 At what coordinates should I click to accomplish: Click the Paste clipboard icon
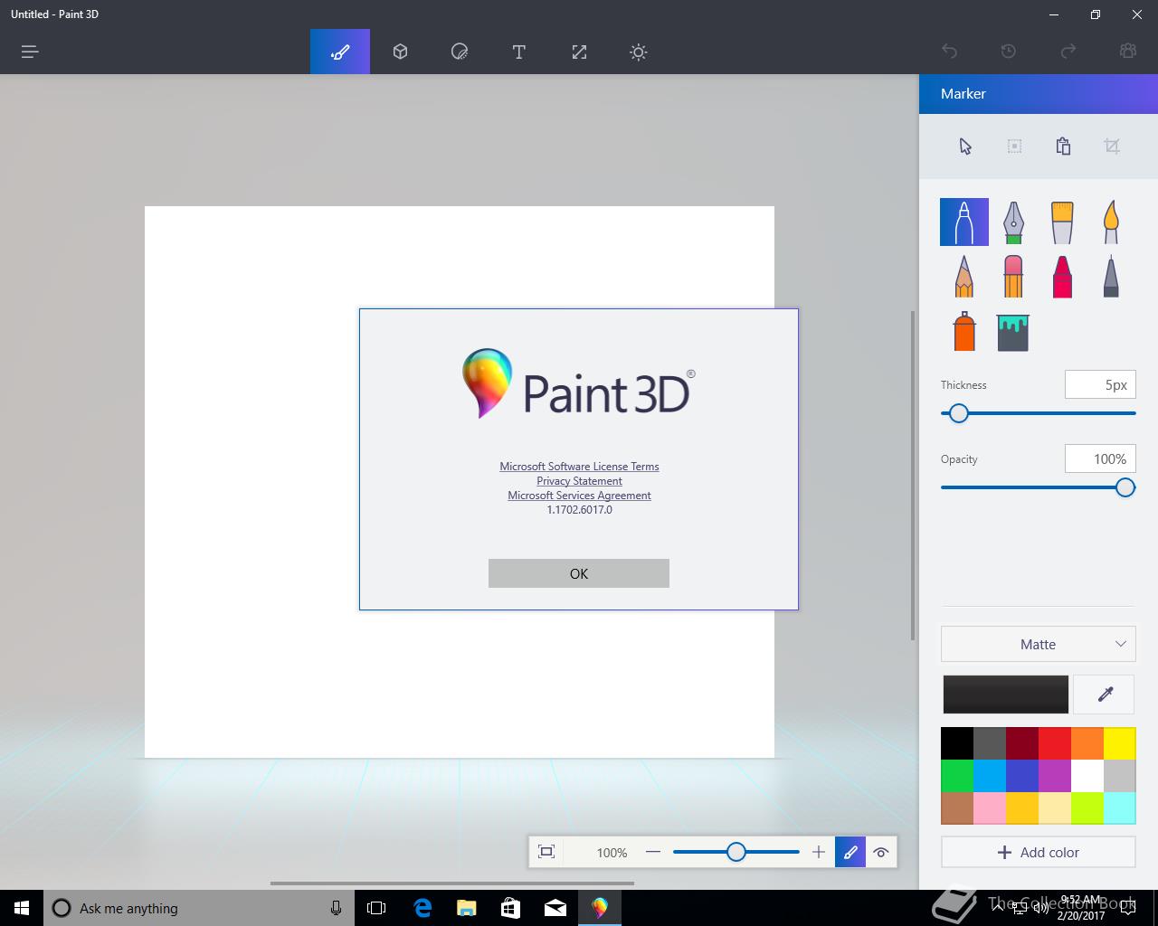[x=1063, y=146]
